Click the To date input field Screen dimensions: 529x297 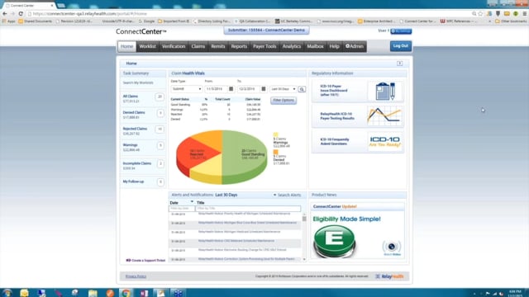[249, 89]
